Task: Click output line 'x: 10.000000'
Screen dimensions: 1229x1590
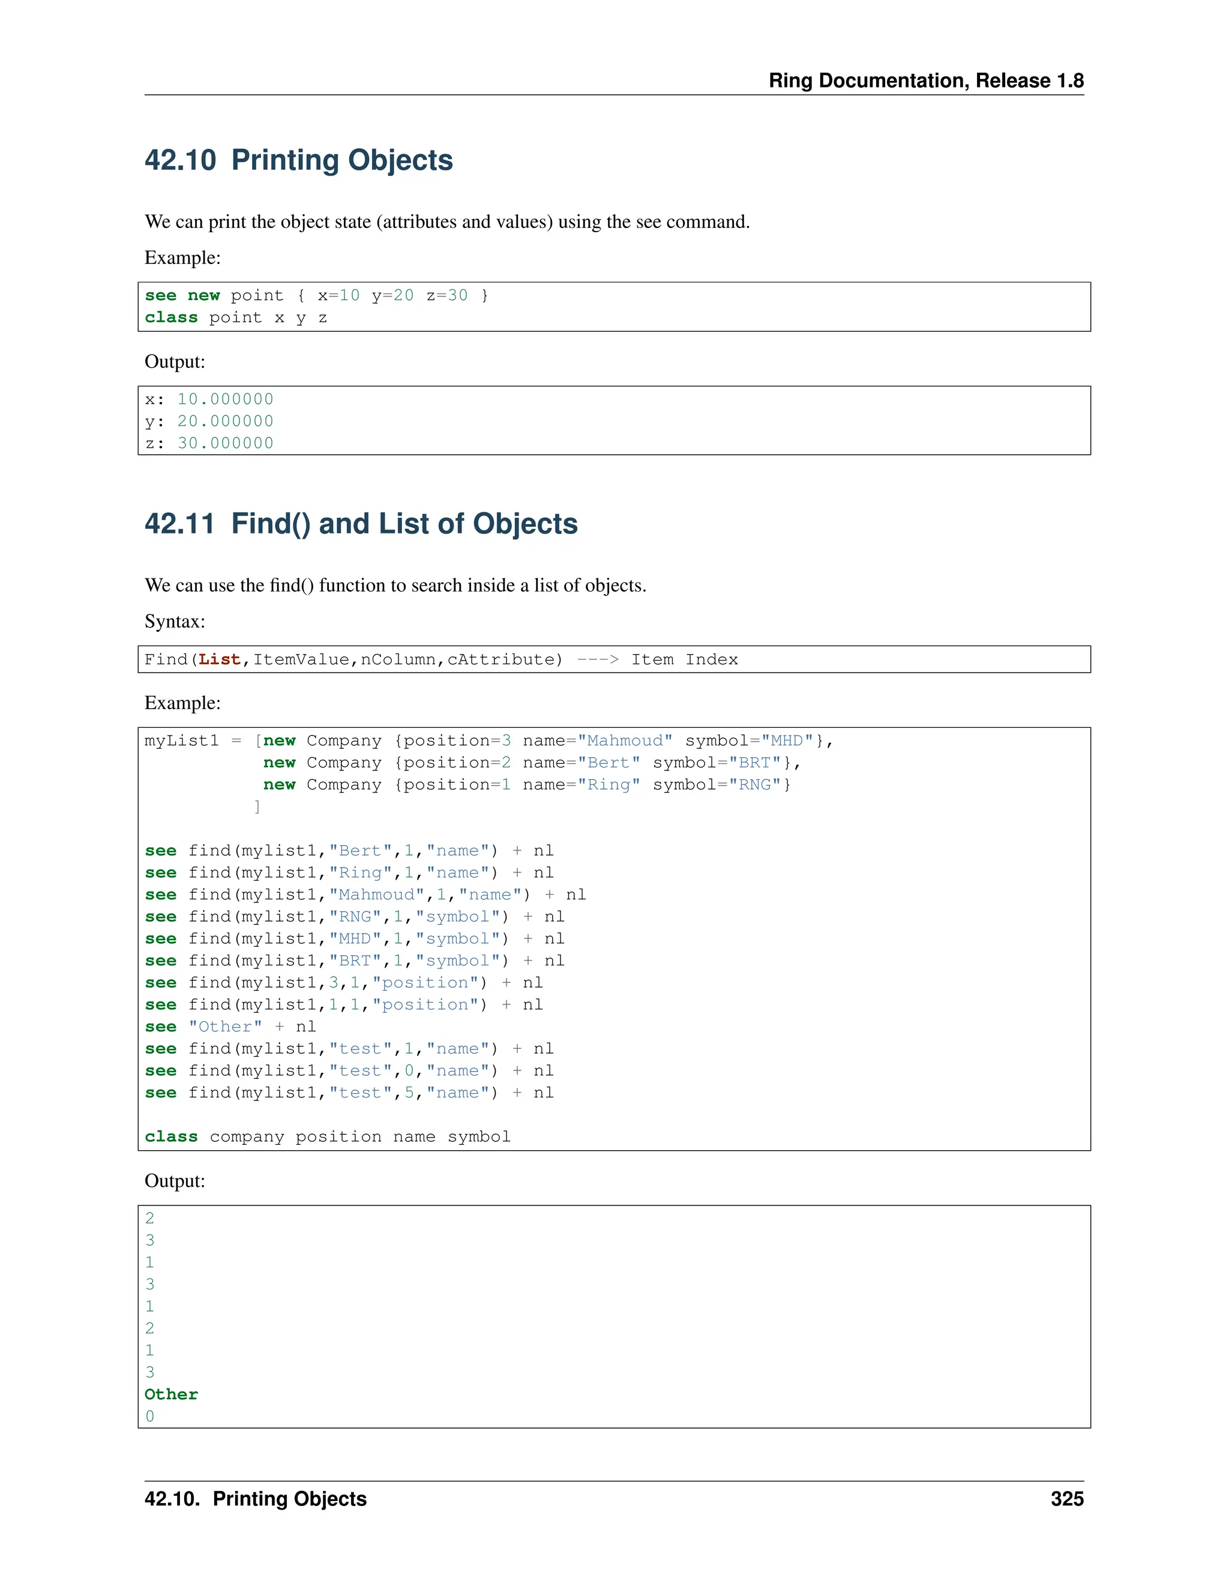Action: click(x=209, y=399)
